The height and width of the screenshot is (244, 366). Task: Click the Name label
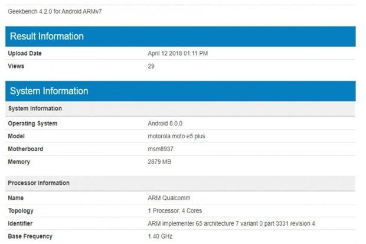click(15, 198)
